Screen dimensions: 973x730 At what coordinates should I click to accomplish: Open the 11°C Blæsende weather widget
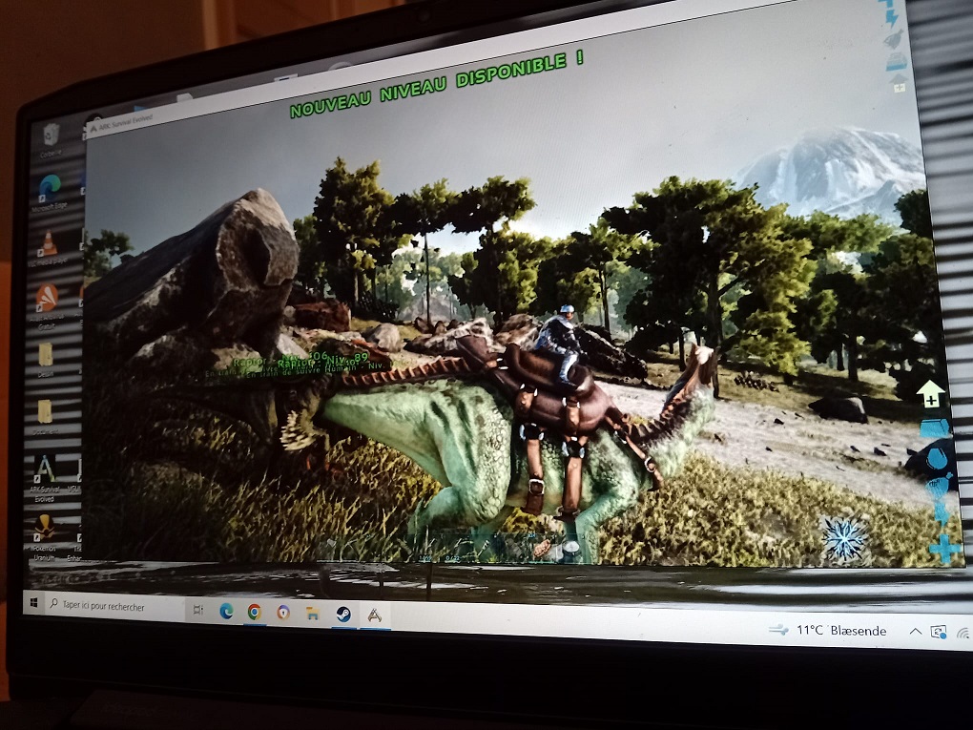828,630
